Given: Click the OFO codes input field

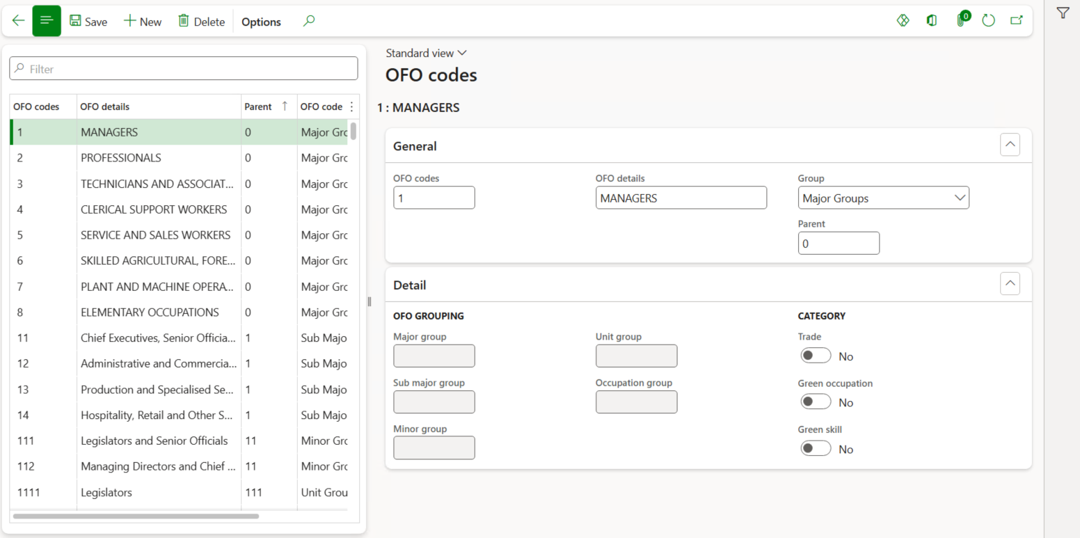Looking at the screenshot, I should point(434,198).
